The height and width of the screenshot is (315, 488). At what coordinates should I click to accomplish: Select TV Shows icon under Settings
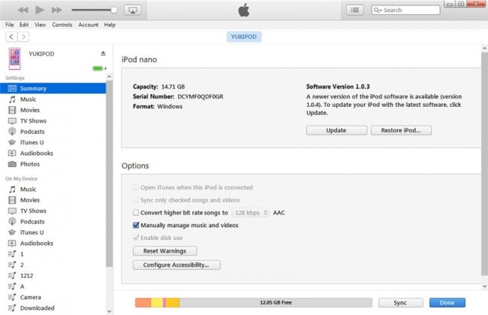click(12, 121)
